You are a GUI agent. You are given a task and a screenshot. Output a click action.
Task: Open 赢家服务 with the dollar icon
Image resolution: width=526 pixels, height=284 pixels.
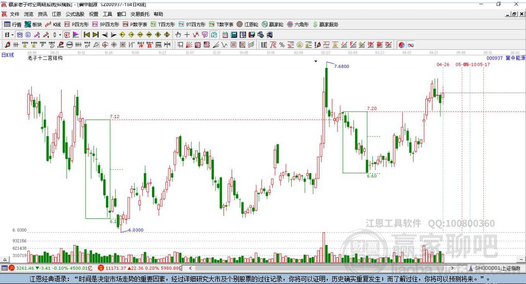pyautogui.click(x=325, y=25)
